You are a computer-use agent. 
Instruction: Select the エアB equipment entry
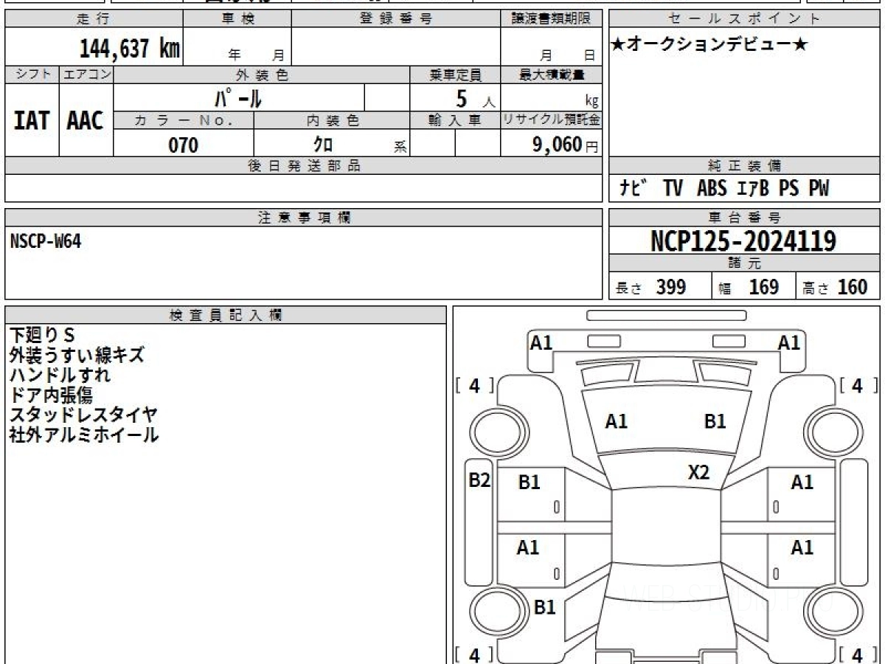point(753,189)
